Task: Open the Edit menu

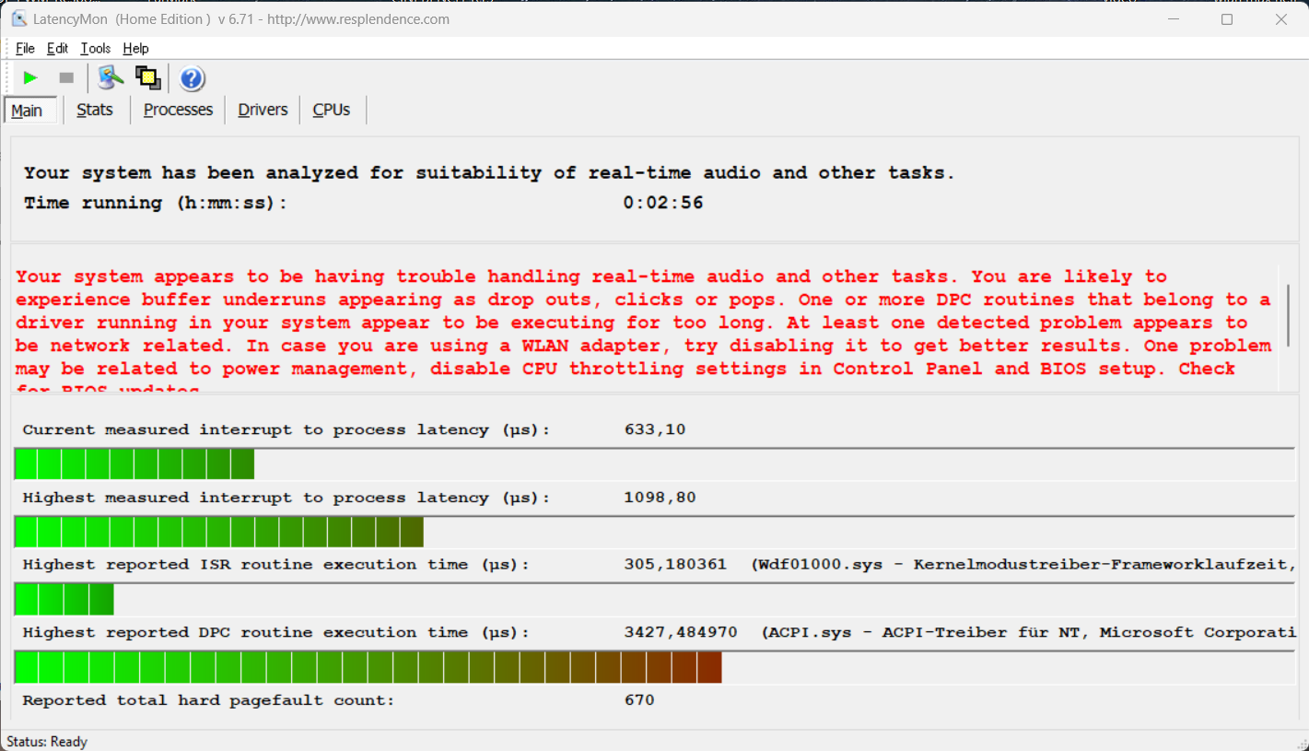Action: [x=57, y=48]
